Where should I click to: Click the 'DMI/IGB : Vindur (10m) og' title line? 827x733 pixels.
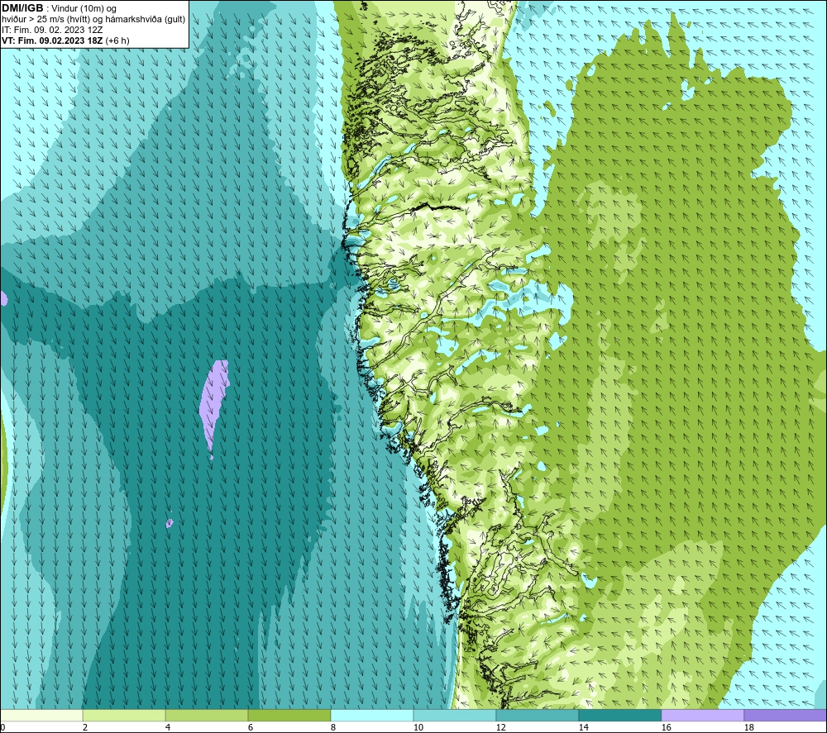(x=59, y=8)
